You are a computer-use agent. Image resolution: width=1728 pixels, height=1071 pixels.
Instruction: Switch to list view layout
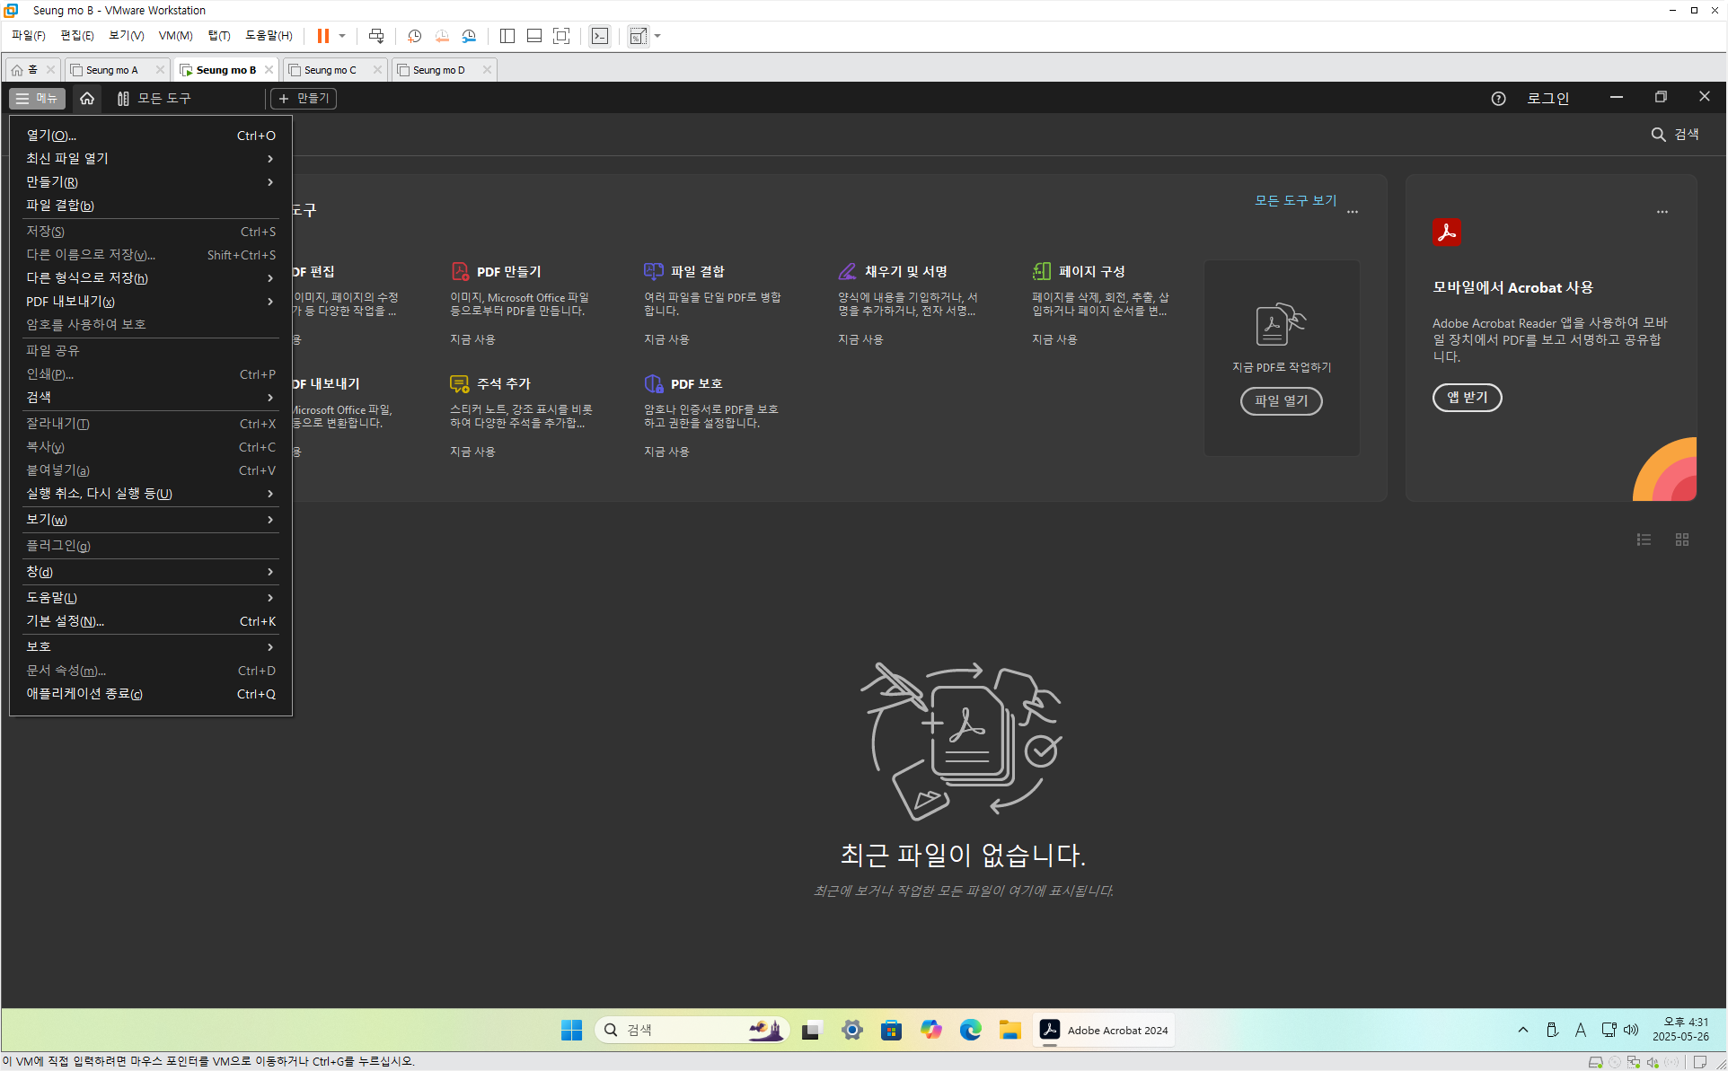pyautogui.click(x=1644, y=540)
